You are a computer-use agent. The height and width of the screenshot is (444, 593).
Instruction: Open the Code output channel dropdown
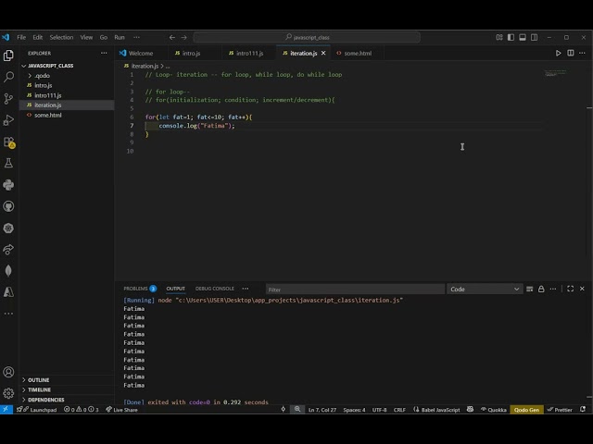click(x=485, y=290)
